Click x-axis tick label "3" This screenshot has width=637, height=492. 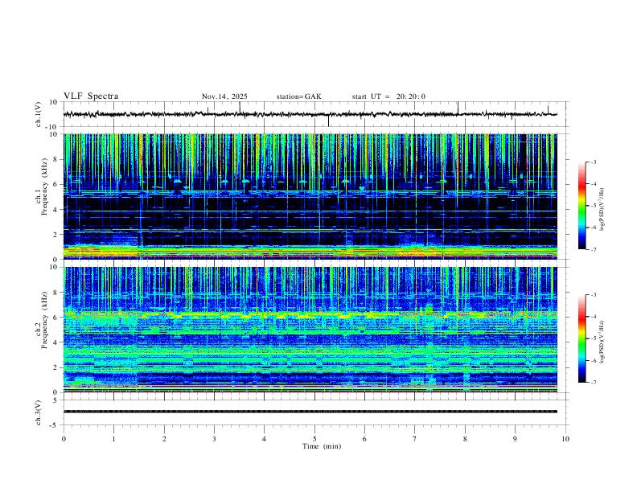pos(214,439)
